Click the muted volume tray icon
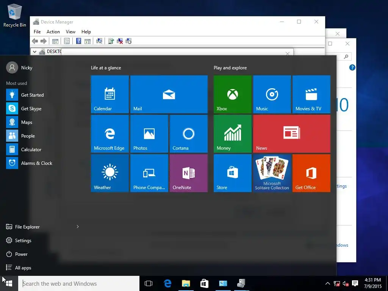This screenshot has height=291, width=388. click(x=346, y=283)
